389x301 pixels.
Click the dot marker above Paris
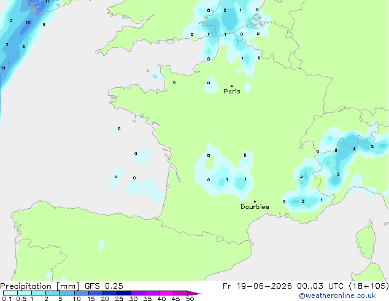[232, 86]
